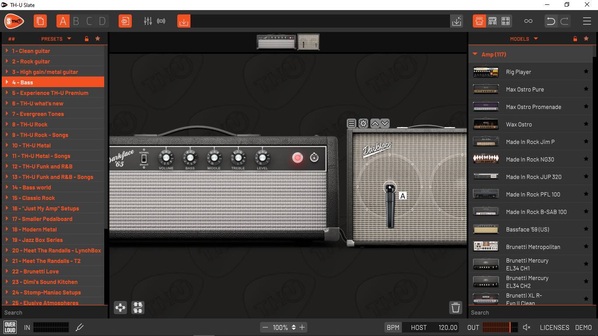The image size is (598, 336).
Task: Open the cabinet list menu icon
Action: pos(352,123)
